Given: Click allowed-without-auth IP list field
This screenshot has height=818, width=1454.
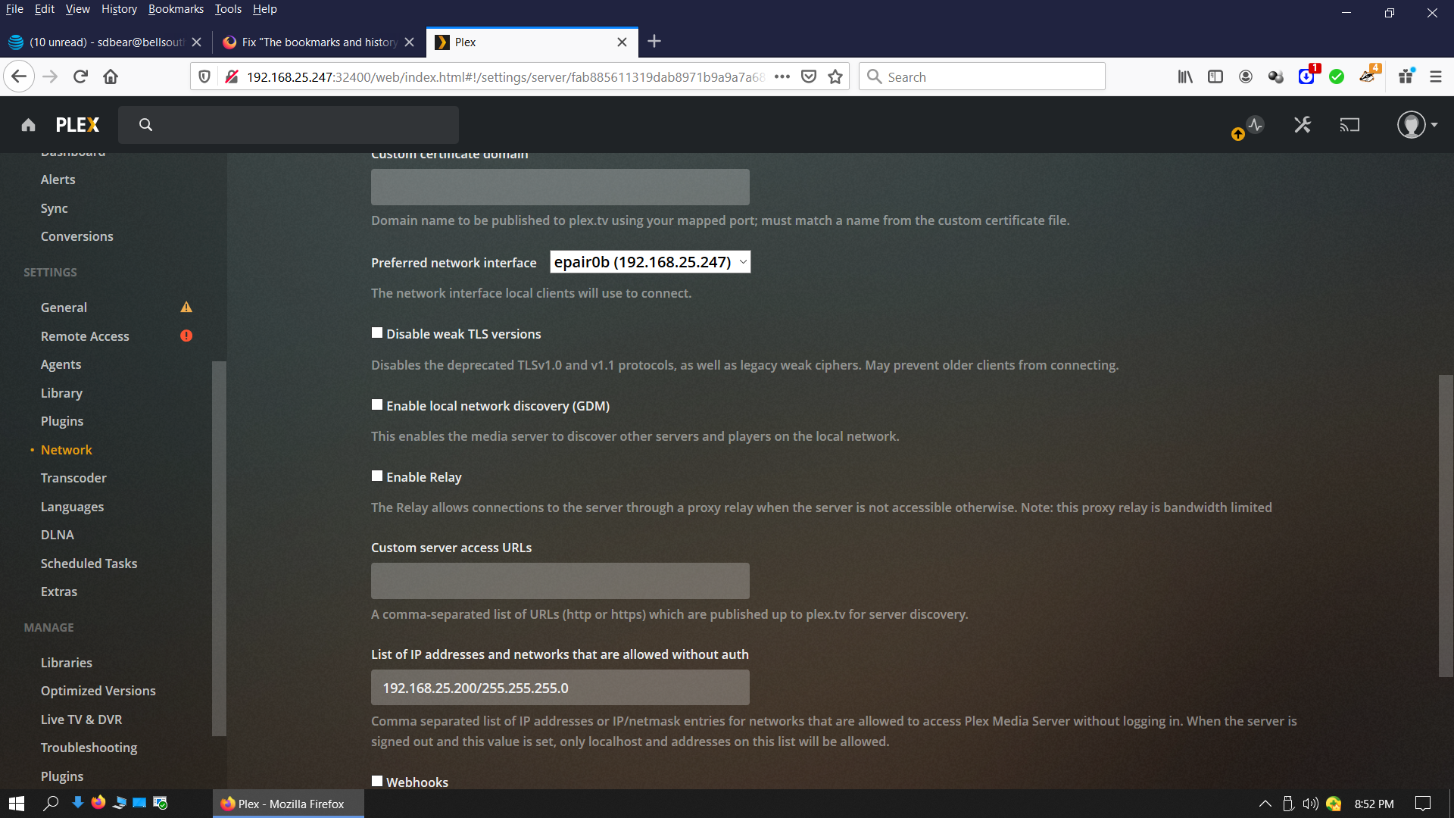Looking at the screenshot, I should coord(560,688).
